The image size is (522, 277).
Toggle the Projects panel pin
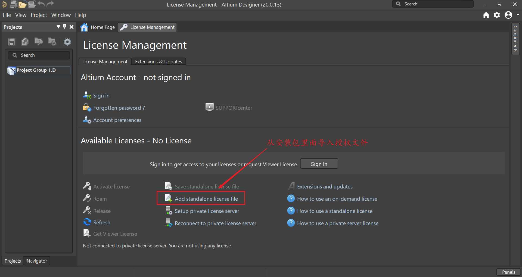(65, 27)
